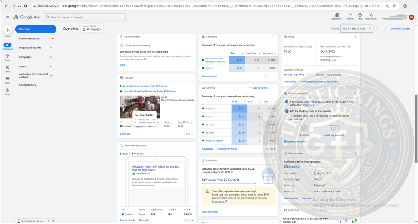Click the Wolverine video ad thumbnail

click(x=140, y=107)
